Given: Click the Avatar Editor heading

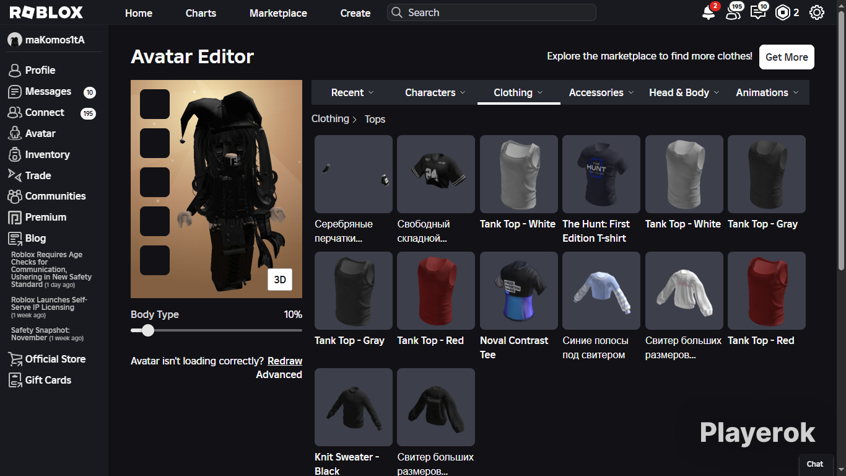Looking at the screenshot, I should 193,56.
